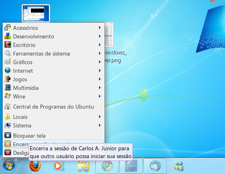The width and height of the screenshot is (225, 174).
Task: Open Central de Programas do Ubuntu
Action: (x=53, y=107)
